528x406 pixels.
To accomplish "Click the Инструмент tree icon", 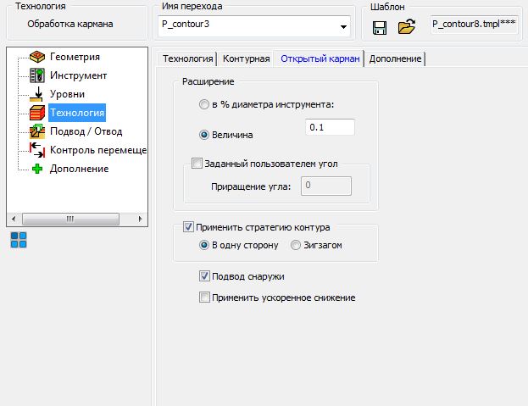I will coord(37,75).
